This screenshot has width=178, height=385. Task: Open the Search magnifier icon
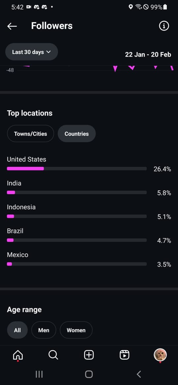coord(53,355)
